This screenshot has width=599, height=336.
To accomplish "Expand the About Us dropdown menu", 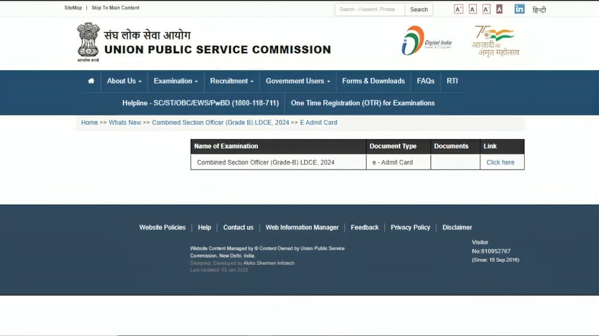I will click(124, 81).
